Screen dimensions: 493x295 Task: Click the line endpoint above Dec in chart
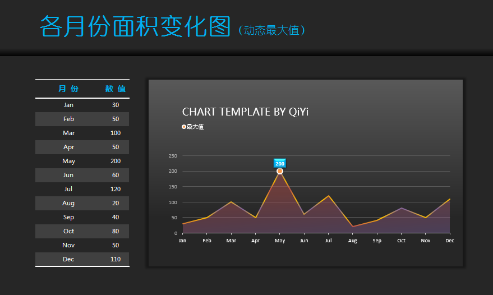pyautogui.click(x=450, y=199)
